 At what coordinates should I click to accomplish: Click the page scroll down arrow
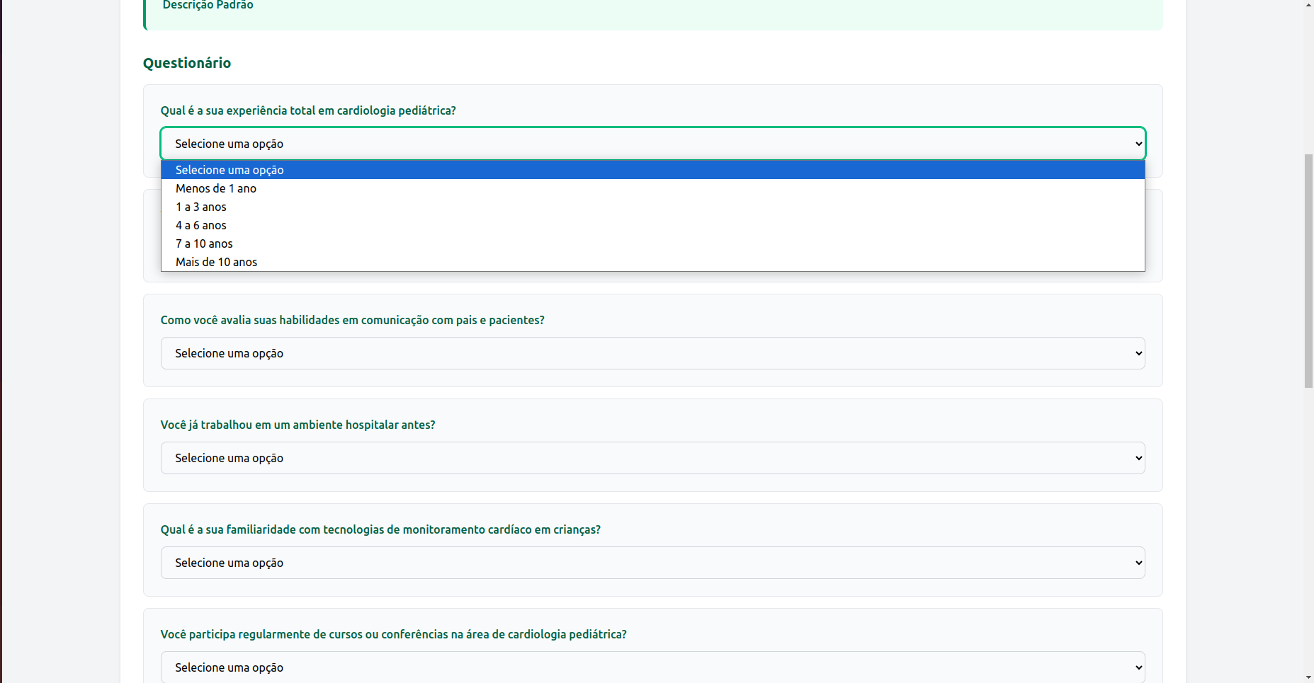pyautogui.click(x=1308, y=677)
